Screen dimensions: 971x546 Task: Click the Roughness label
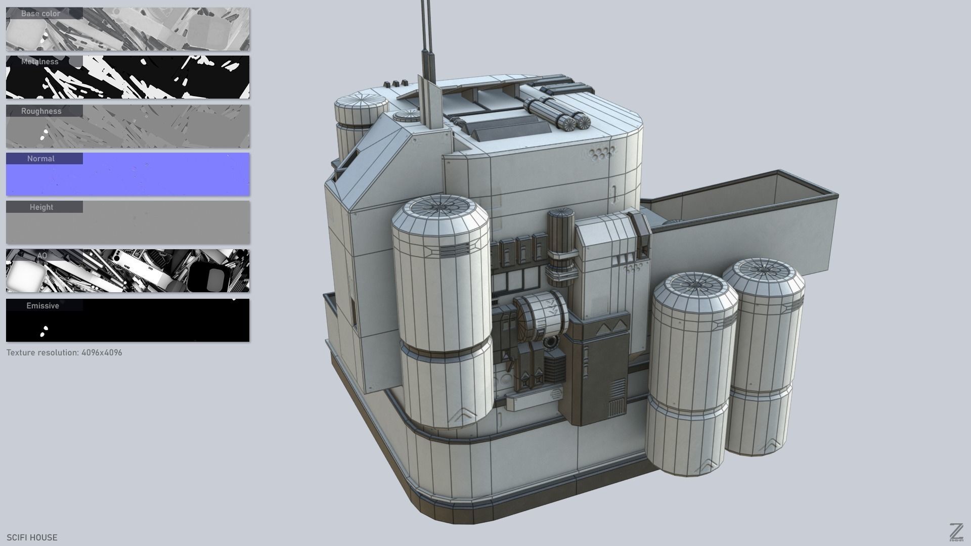[41, 111]
